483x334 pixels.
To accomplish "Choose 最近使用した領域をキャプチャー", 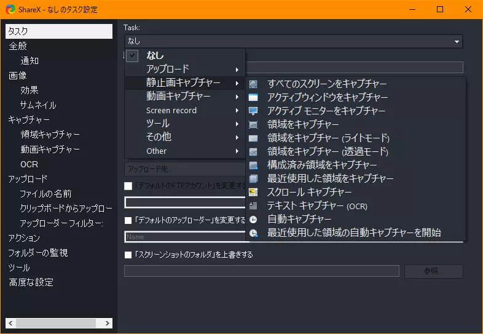I will click(356, 179).
